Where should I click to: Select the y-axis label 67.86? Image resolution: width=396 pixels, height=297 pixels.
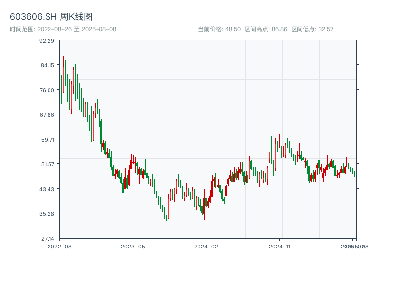(x=47, y=115)
